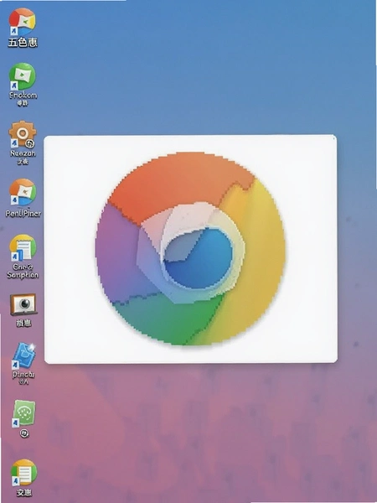The height and width of the screenshot is (503, 377).
Task: Click the Sonption label under document icon
Action: coord(23,275)
